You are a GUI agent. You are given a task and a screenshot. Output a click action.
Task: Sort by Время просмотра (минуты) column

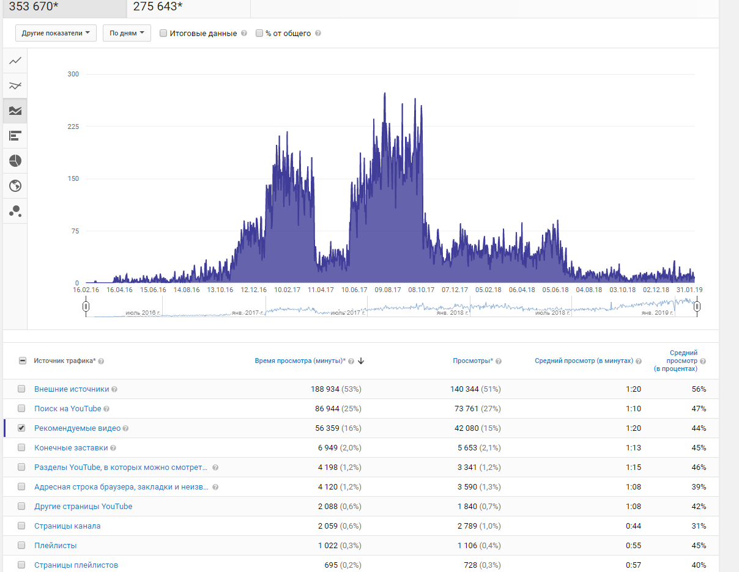[300, 361]
